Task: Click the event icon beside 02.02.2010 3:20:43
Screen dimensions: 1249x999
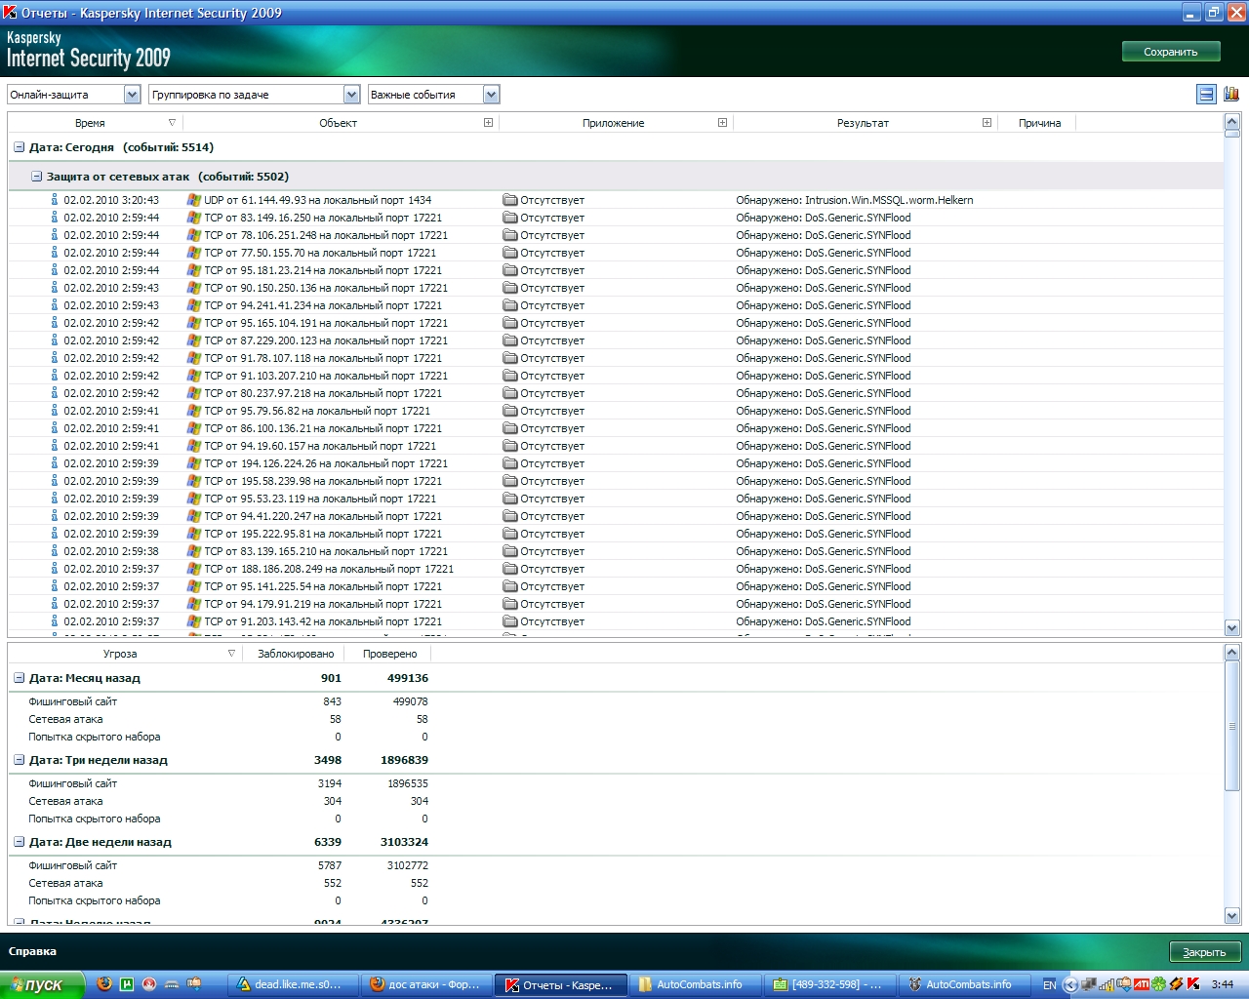Action: [x=55, y=200]
